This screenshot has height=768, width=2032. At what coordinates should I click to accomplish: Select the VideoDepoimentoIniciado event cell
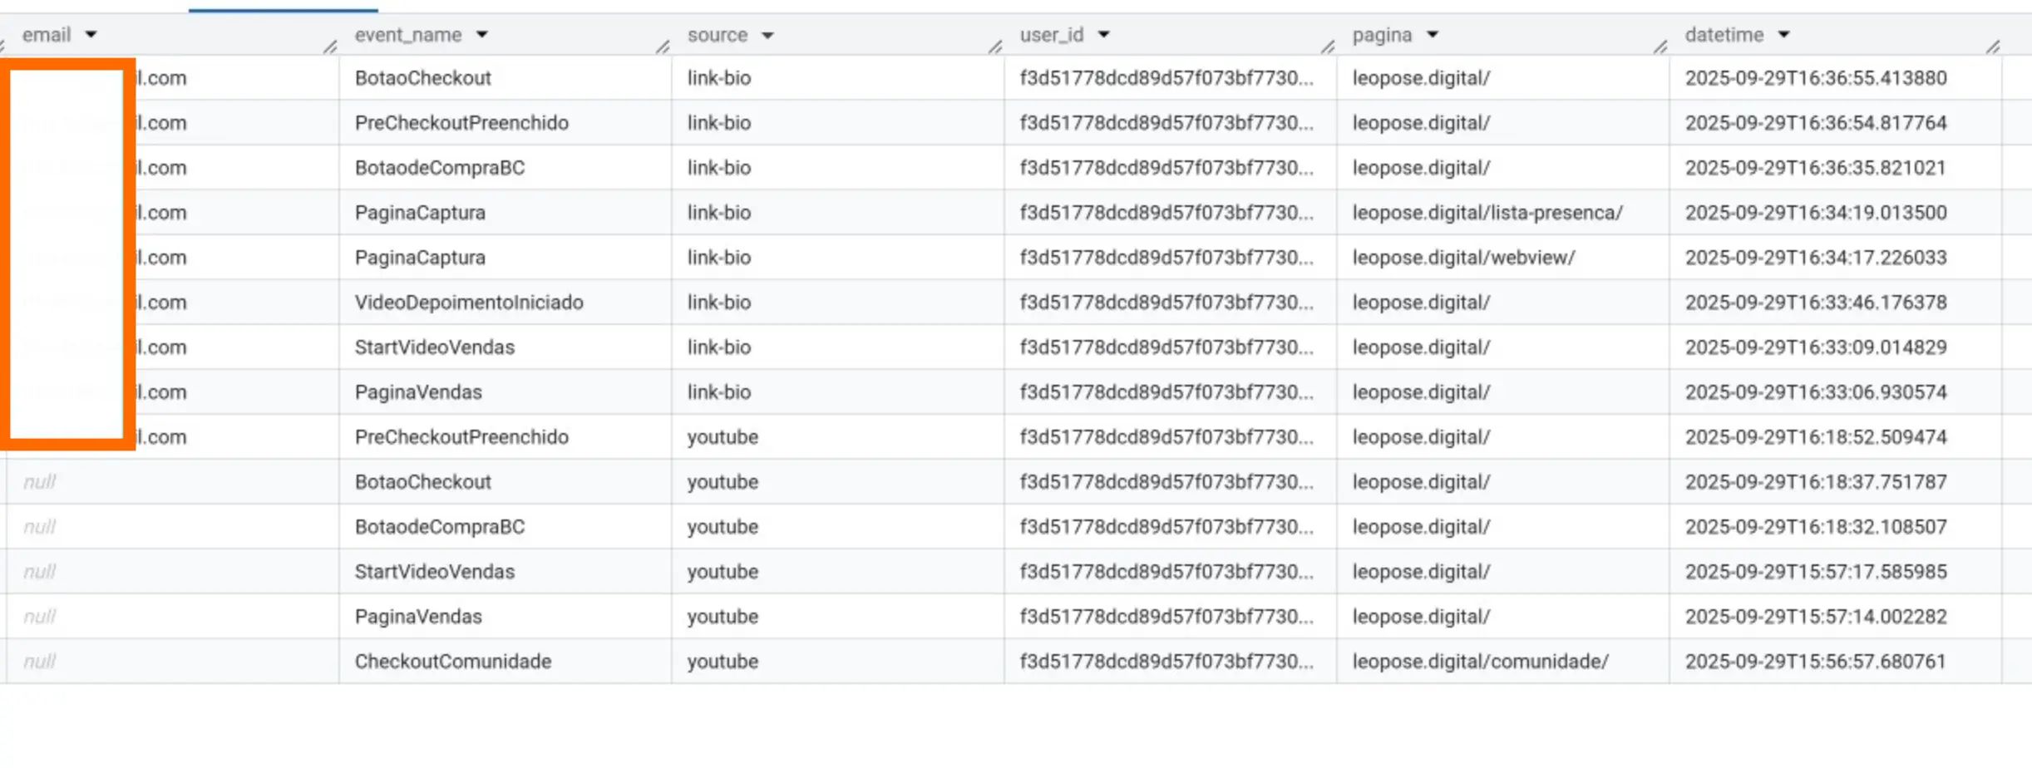pyautogui.click(x=468, y=303)
